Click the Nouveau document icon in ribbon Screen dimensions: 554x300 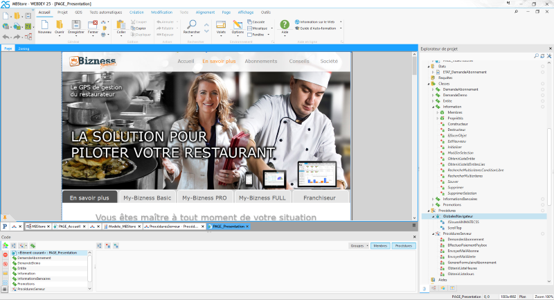[44, 25]
